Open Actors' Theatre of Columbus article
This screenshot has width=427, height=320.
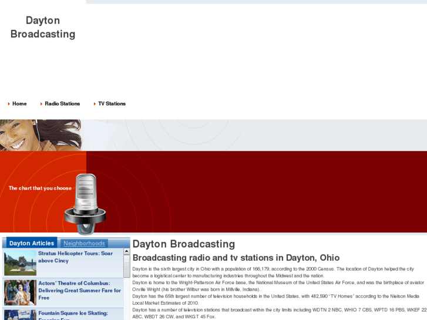pos(79,291)
